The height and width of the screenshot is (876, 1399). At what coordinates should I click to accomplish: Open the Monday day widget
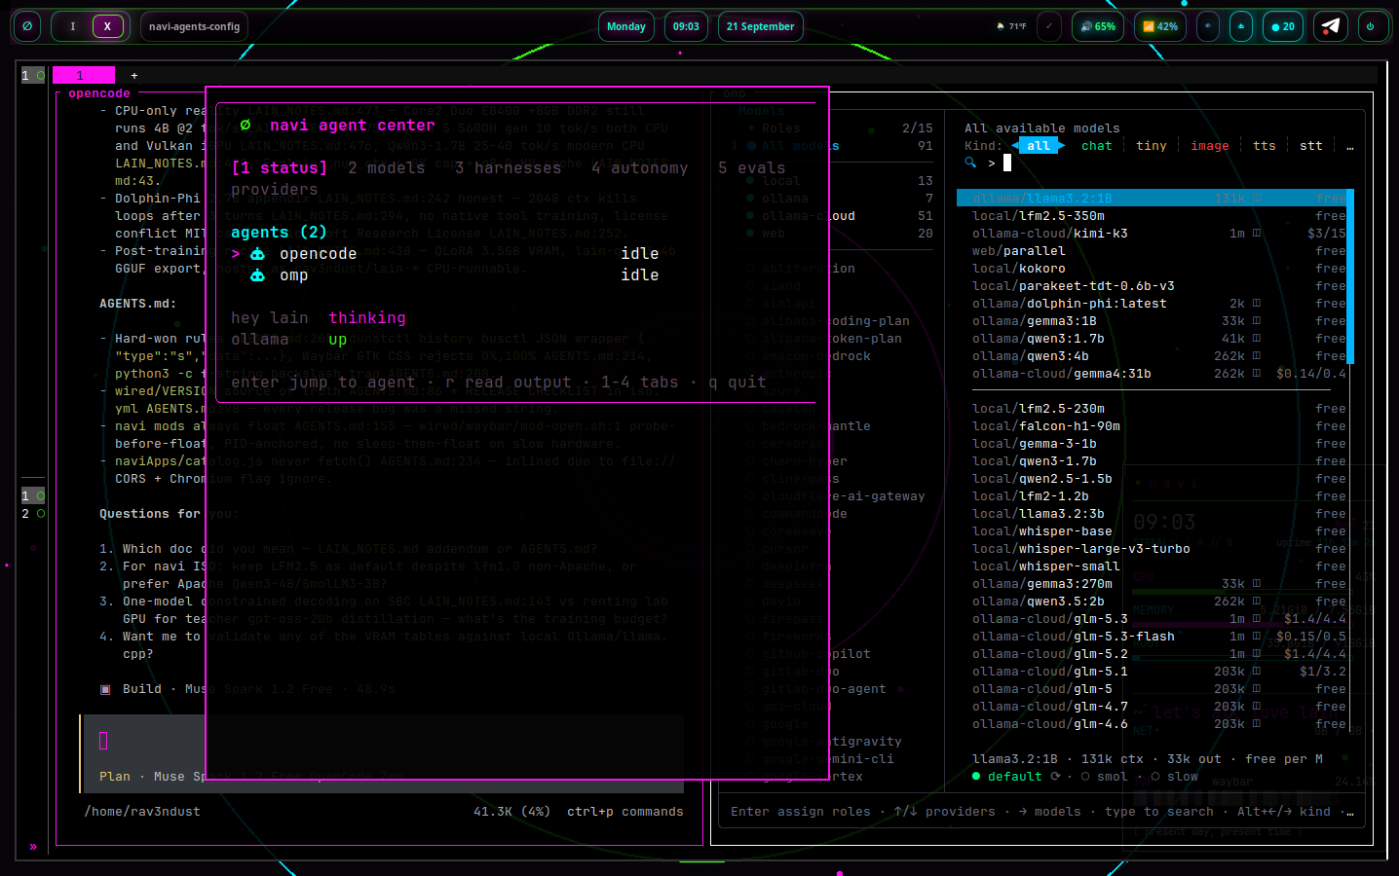coord(626,26)
